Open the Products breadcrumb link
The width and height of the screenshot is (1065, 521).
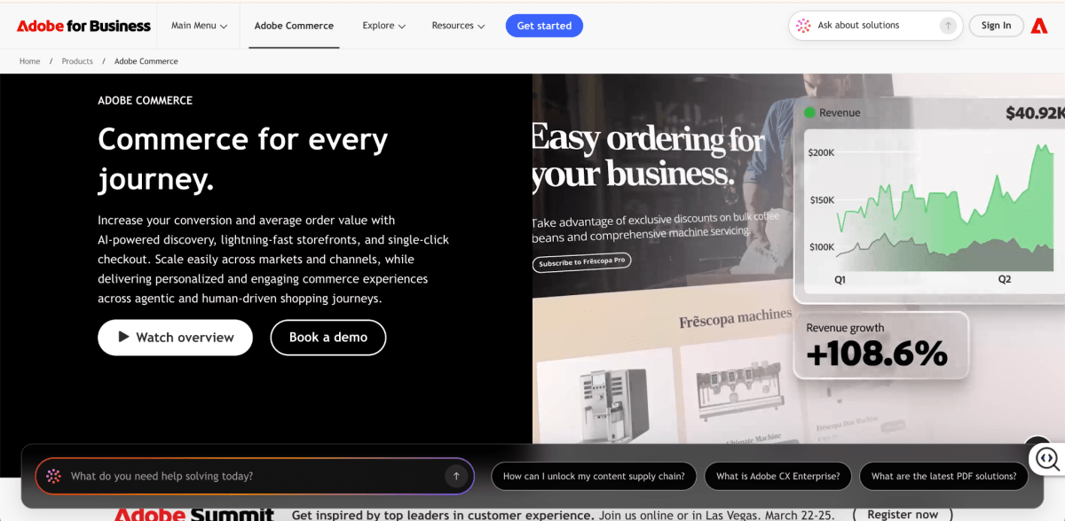pos(77,61)
